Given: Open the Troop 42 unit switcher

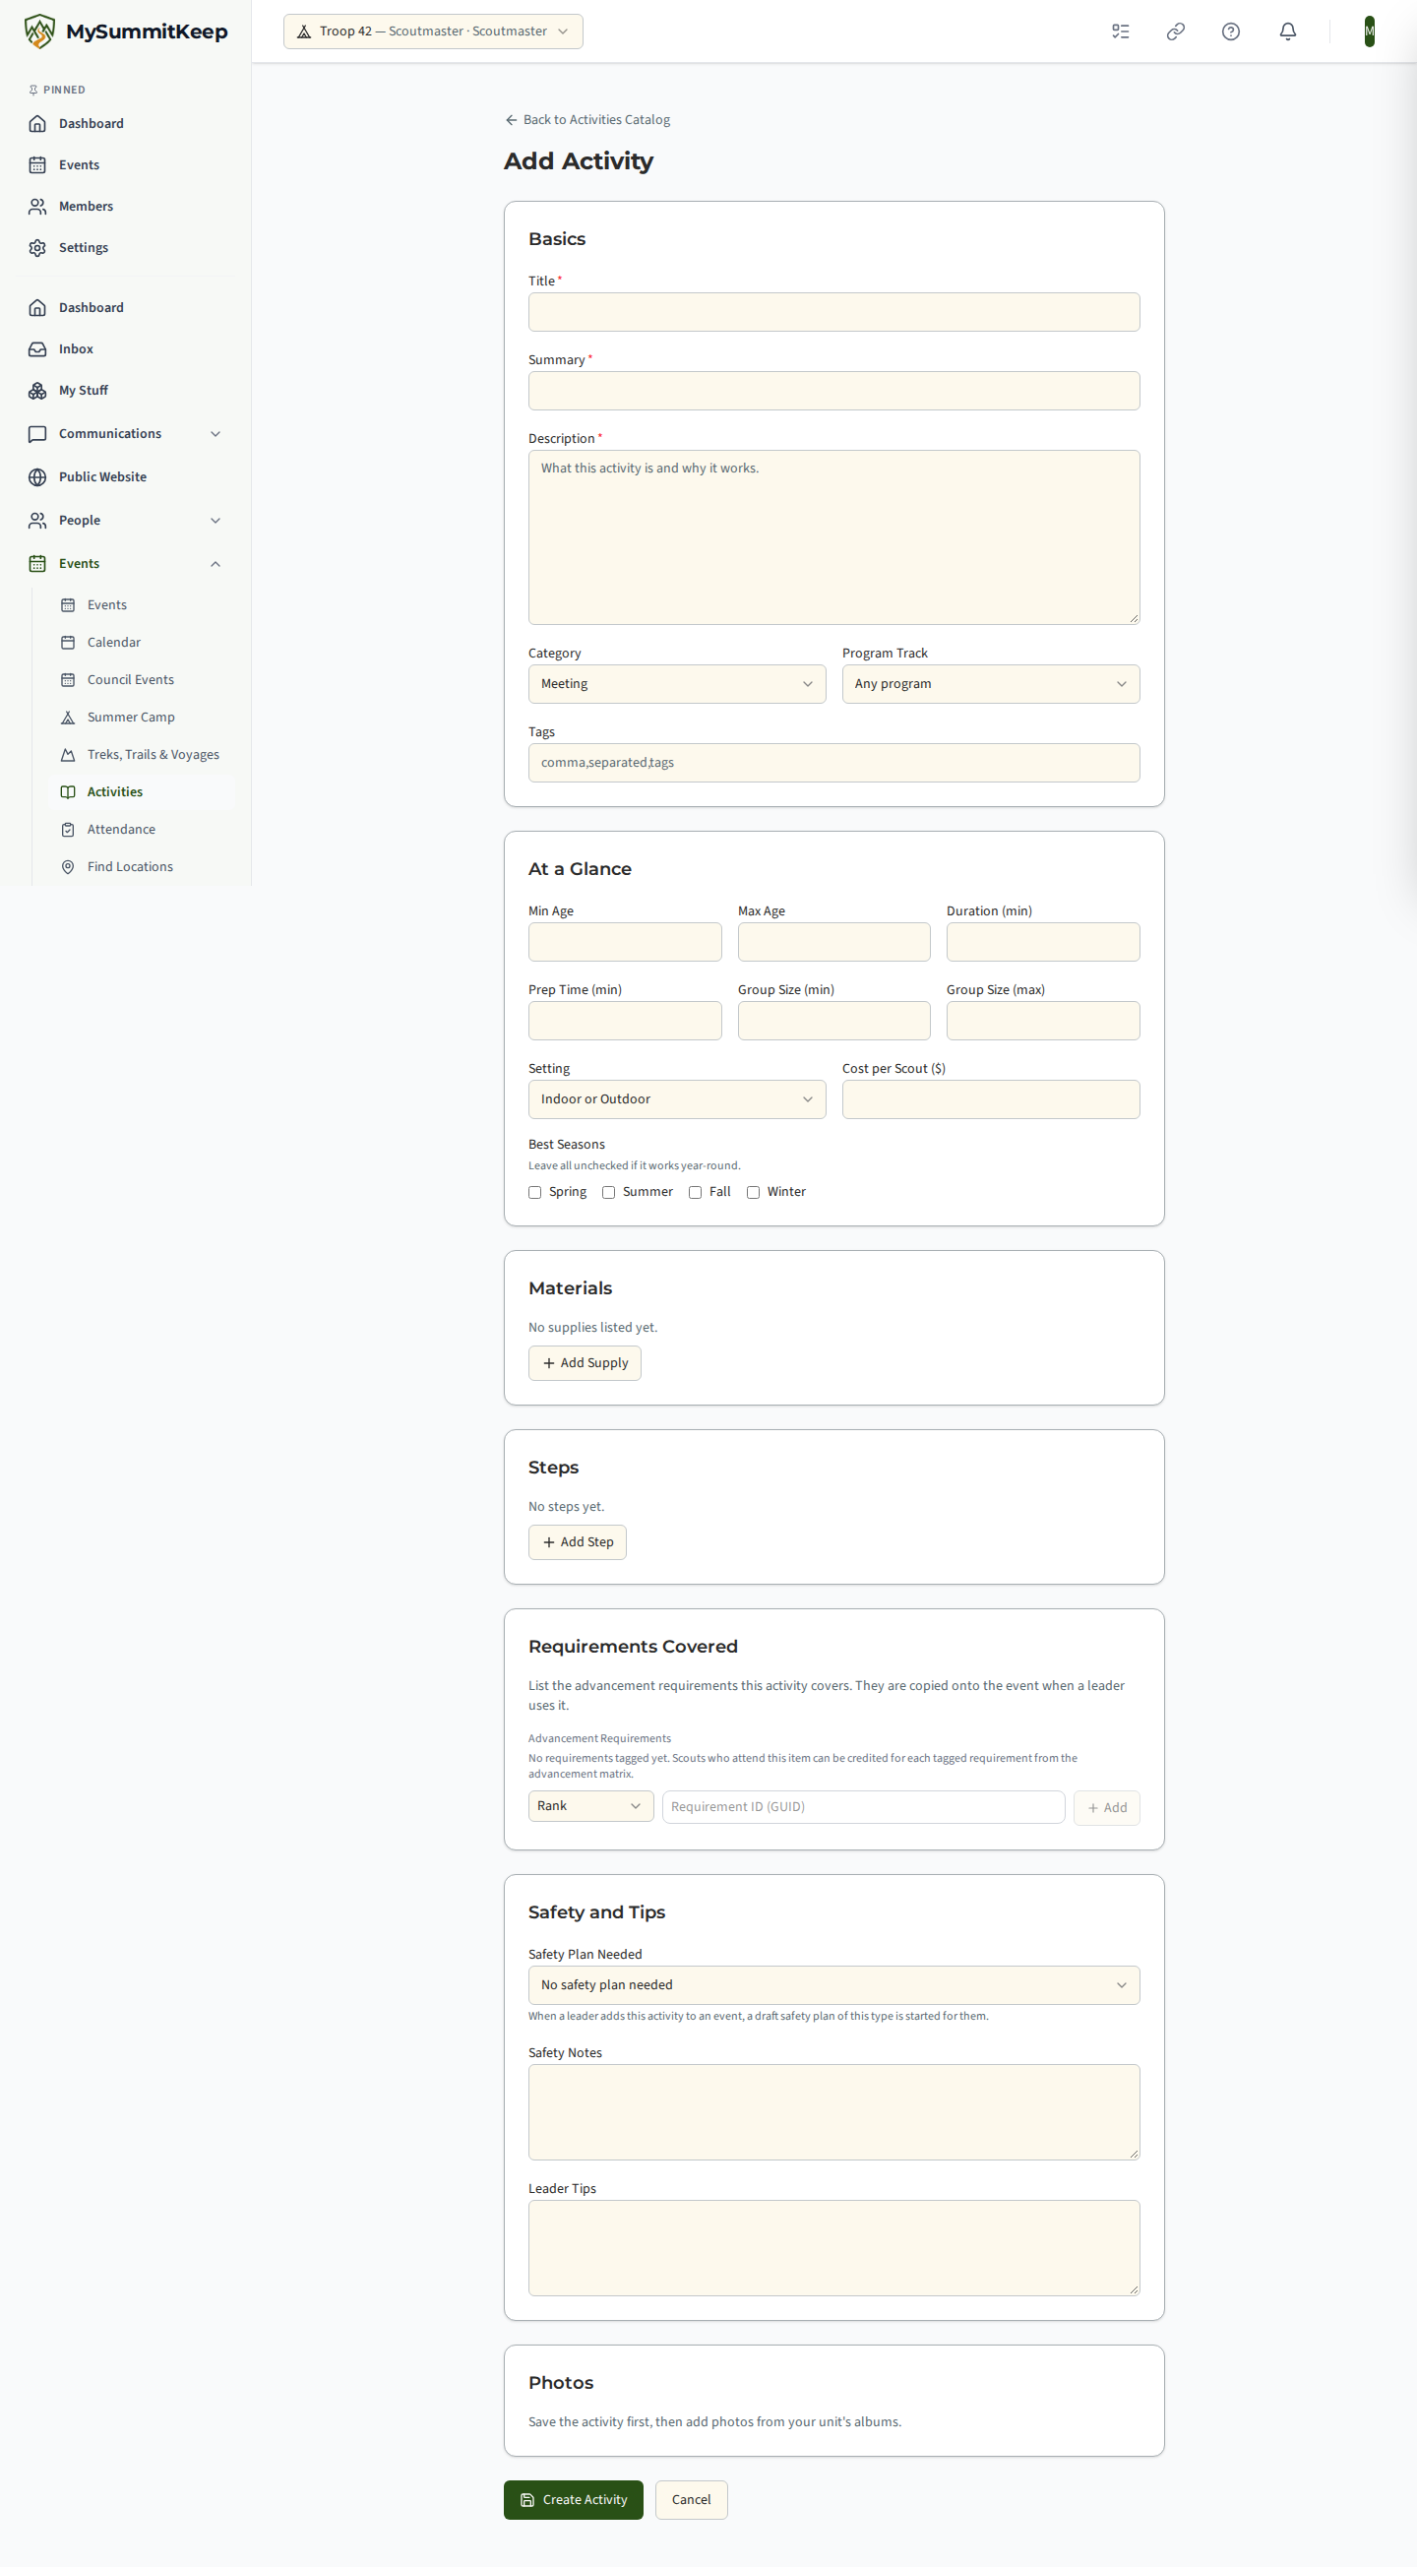Looking at the screenshot, I should point(434,31).
